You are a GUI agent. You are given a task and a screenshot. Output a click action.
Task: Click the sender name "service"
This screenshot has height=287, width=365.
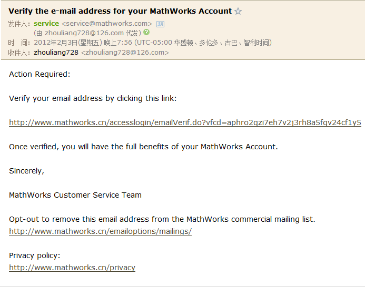point(46,24)
